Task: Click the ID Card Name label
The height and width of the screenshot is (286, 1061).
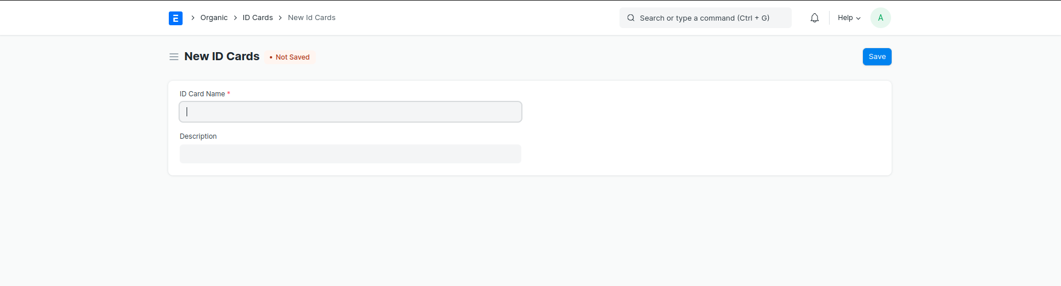Action: point(202,94)
